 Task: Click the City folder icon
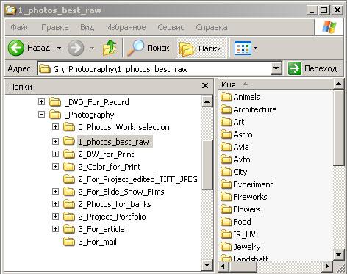[226, 172]
